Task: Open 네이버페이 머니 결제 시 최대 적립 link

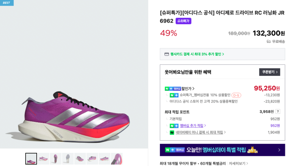Action: [201, 133]
